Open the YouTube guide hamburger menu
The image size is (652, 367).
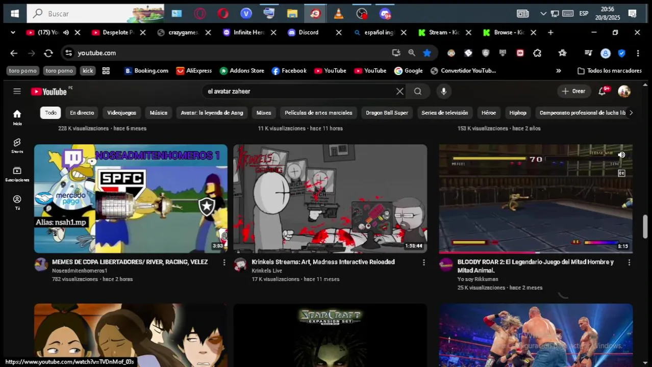pyautogui.click(x=17, y=91)
